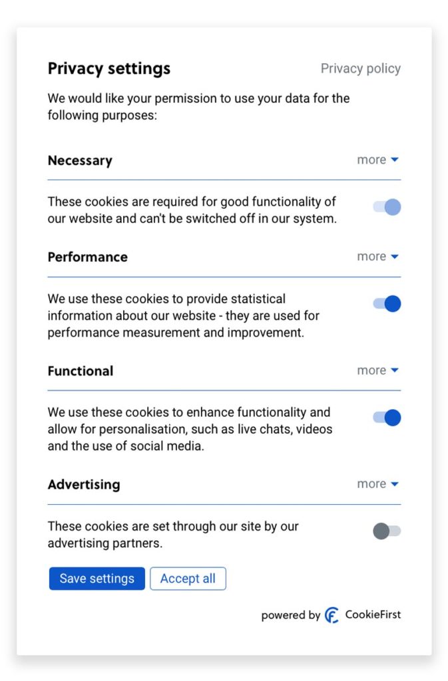Select the Advertising section heading
This screenshot has width=448, height=681.
(x=84, y=484)
